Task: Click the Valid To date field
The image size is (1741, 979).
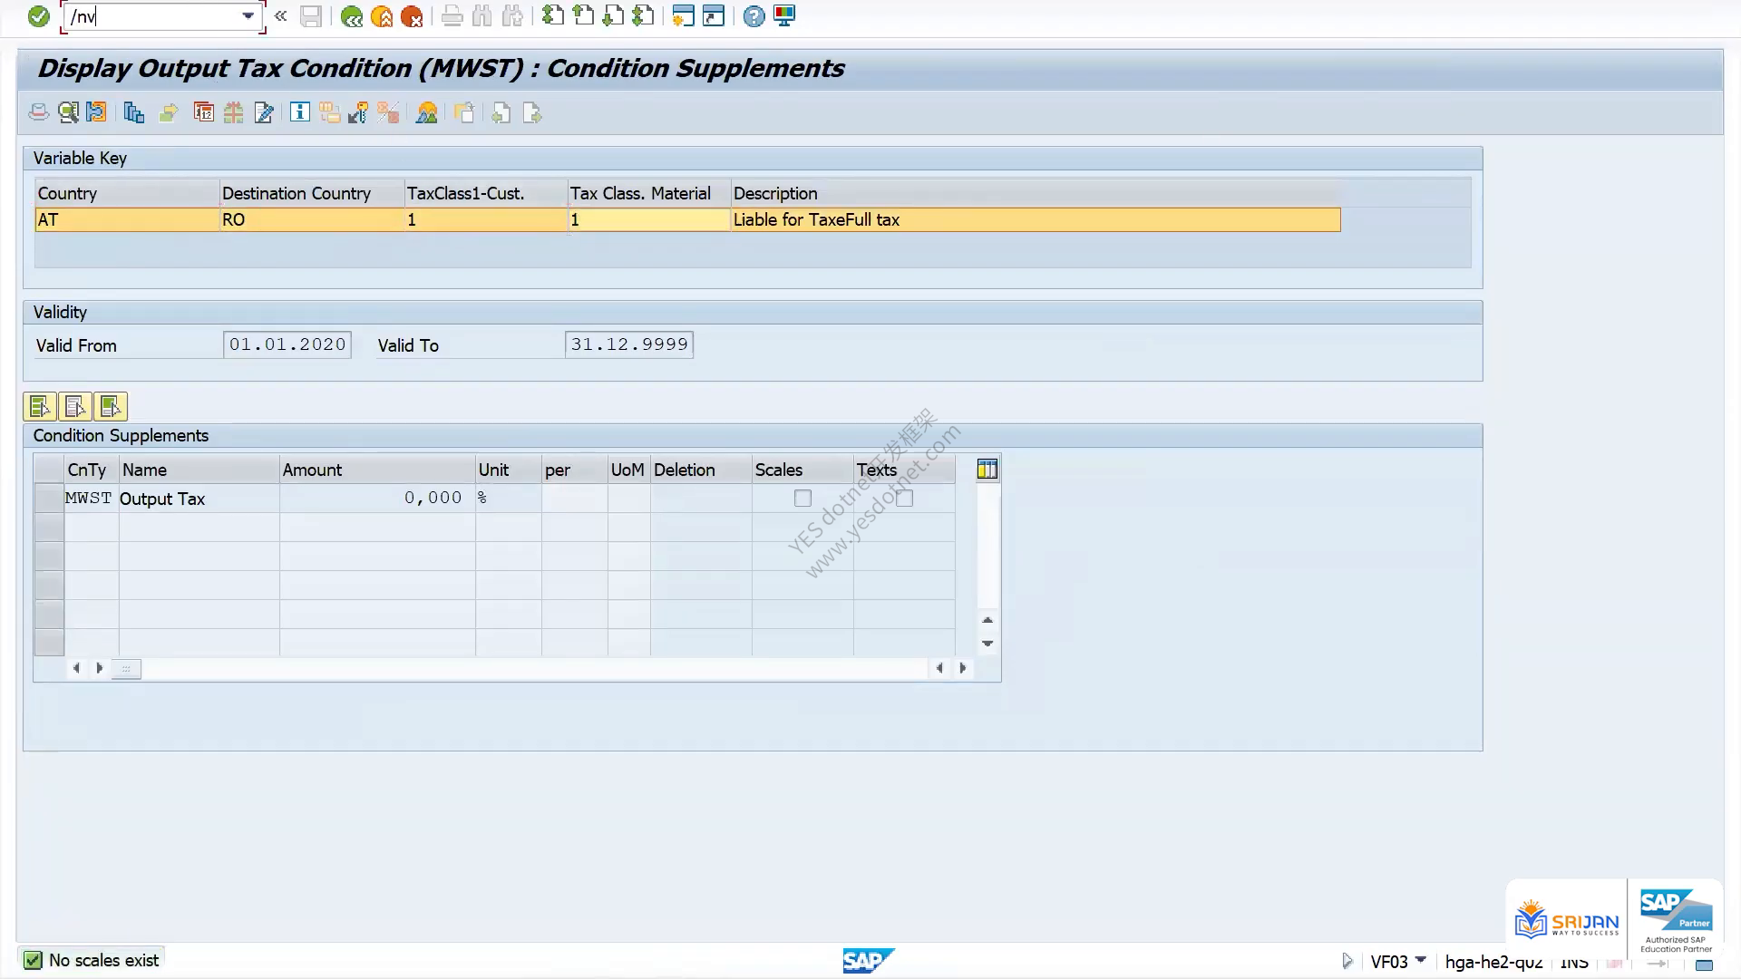Action: [629, 344]
